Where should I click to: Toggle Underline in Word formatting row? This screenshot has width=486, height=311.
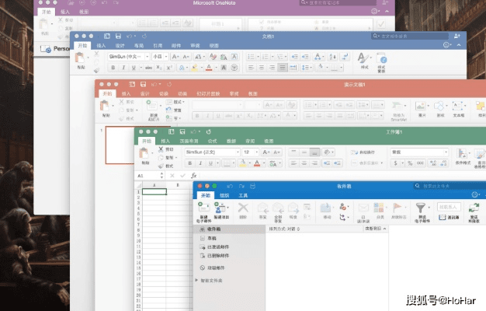pyautogui.click(x=134, y=68)
